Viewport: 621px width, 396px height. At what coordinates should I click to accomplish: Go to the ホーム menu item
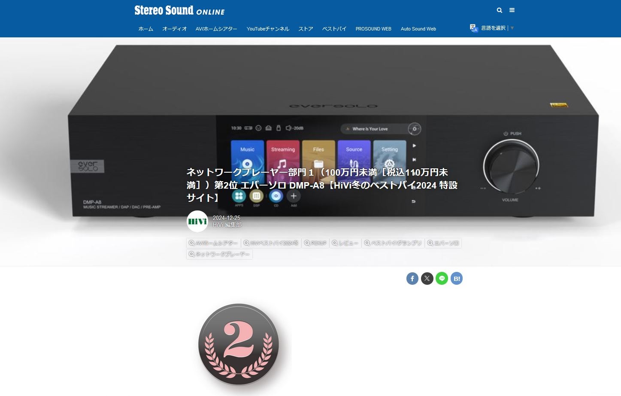(x=145, y=29)
